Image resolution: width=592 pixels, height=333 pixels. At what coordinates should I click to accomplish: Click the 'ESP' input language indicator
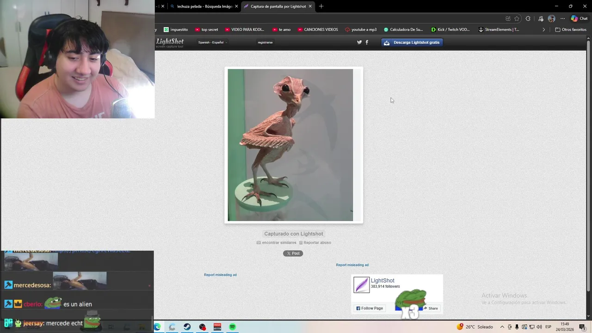548,327
